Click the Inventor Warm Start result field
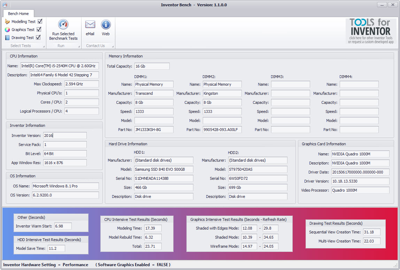 (x=63, y=226)
